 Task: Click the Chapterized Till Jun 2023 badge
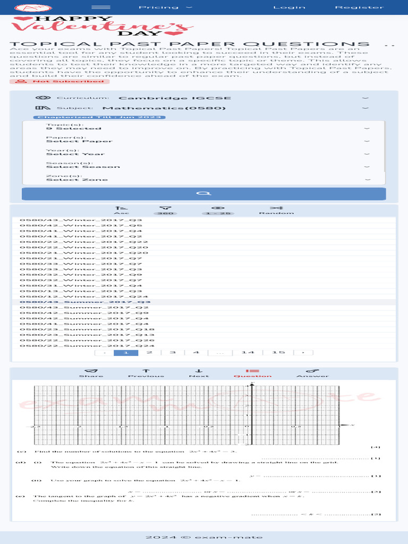click(x=99, y=117)
